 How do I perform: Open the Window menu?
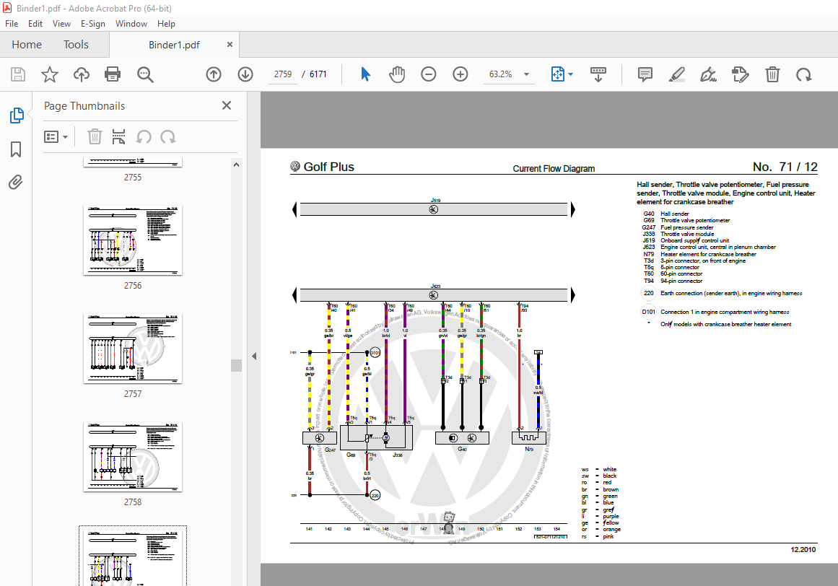click(x=131, y=24)
